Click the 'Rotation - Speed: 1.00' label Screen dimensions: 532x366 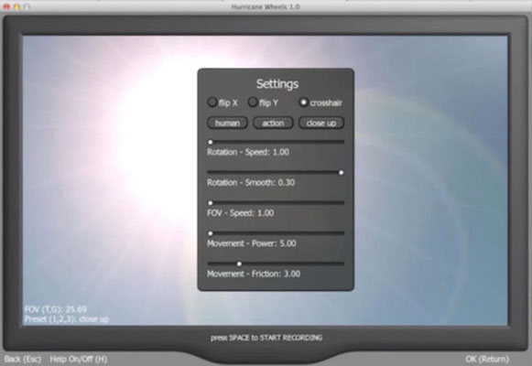[x=248, y=152]
